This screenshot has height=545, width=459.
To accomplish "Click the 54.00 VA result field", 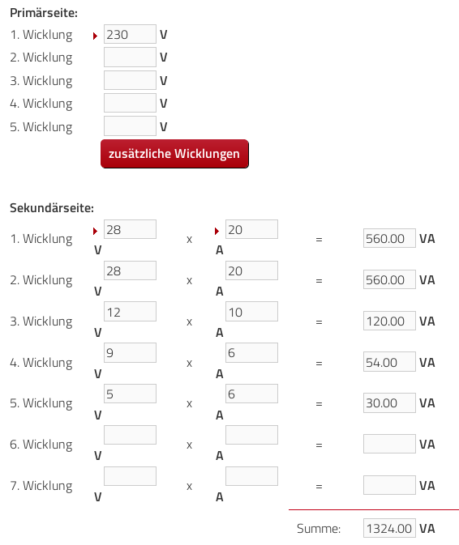I will click(389, 362).
